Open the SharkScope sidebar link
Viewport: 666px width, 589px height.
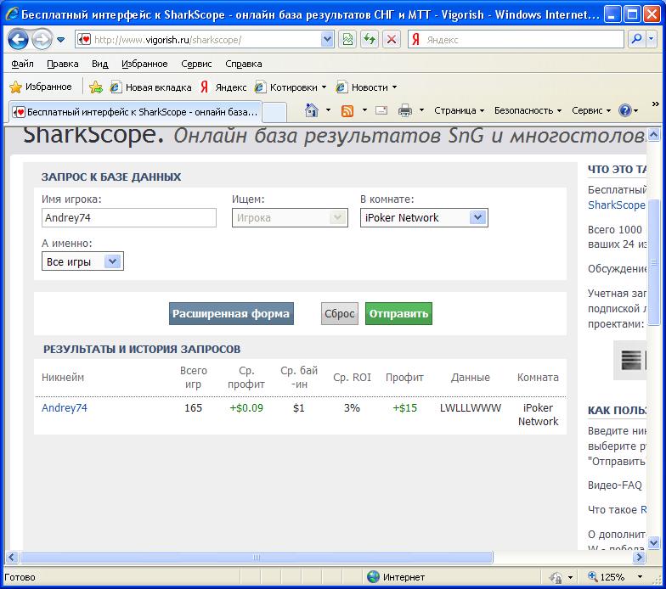point(617,205)
